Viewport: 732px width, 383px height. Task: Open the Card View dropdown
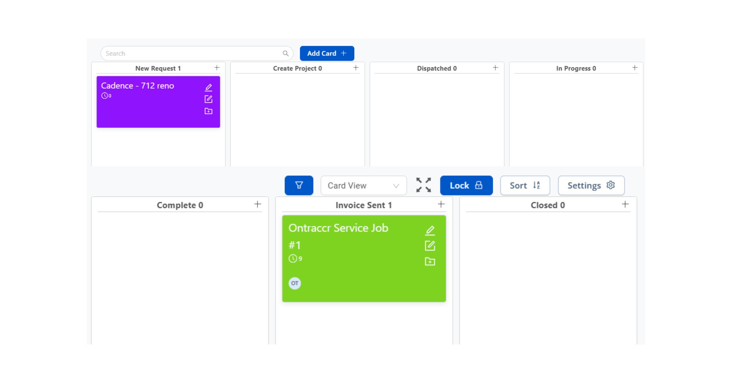tap(364, 185)
